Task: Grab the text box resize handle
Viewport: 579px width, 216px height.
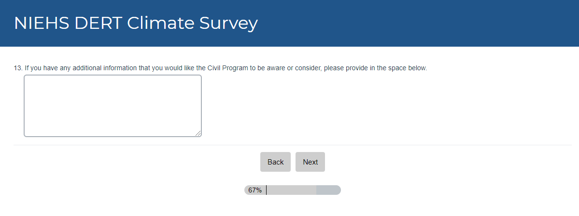Action: [198, 133]
